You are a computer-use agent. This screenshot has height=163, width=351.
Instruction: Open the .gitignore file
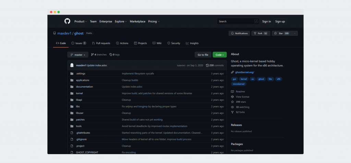[81, 139]
